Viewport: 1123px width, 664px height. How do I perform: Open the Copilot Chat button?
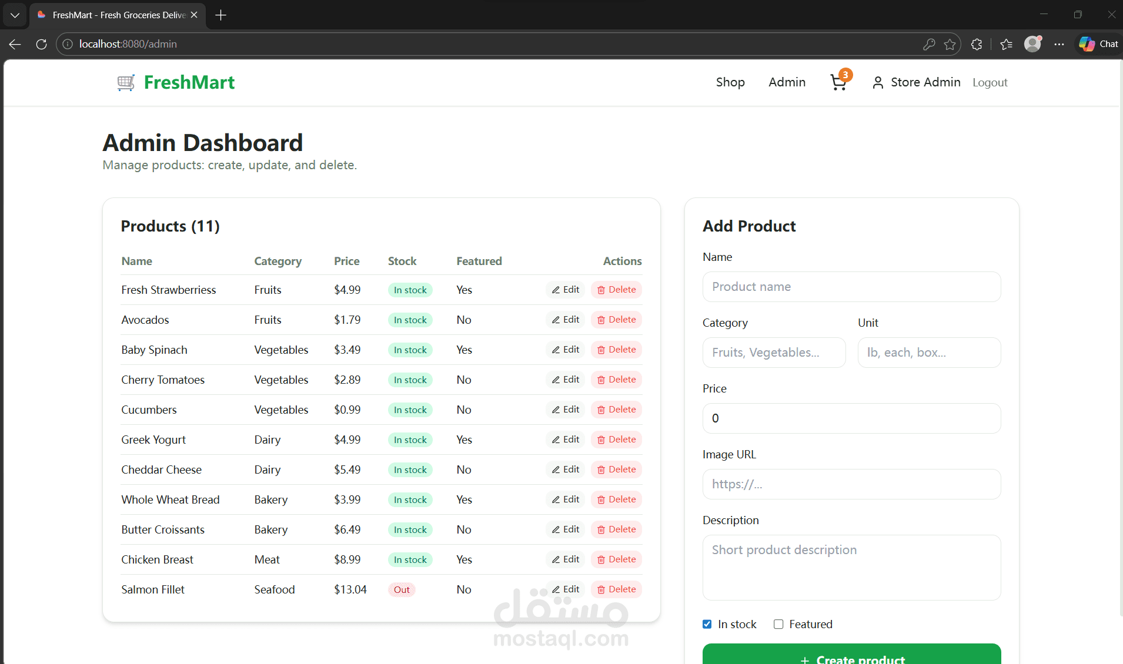coord(1098,44)
